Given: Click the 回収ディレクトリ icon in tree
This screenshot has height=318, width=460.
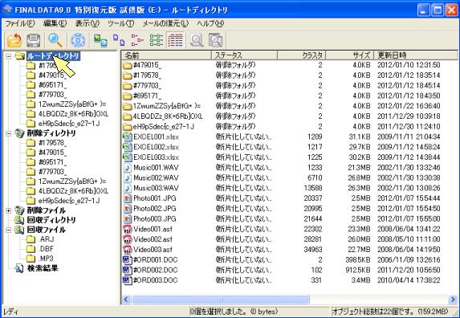Looking at the screenshot, I should 19,220.
